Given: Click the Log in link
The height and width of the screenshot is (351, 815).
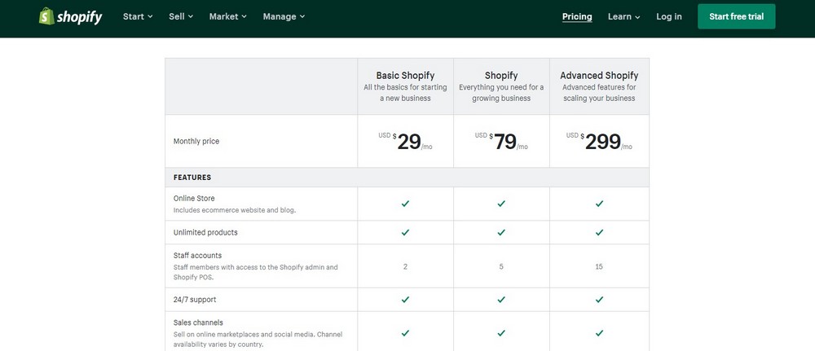Looking at the screenshot, I should (669, 16).
